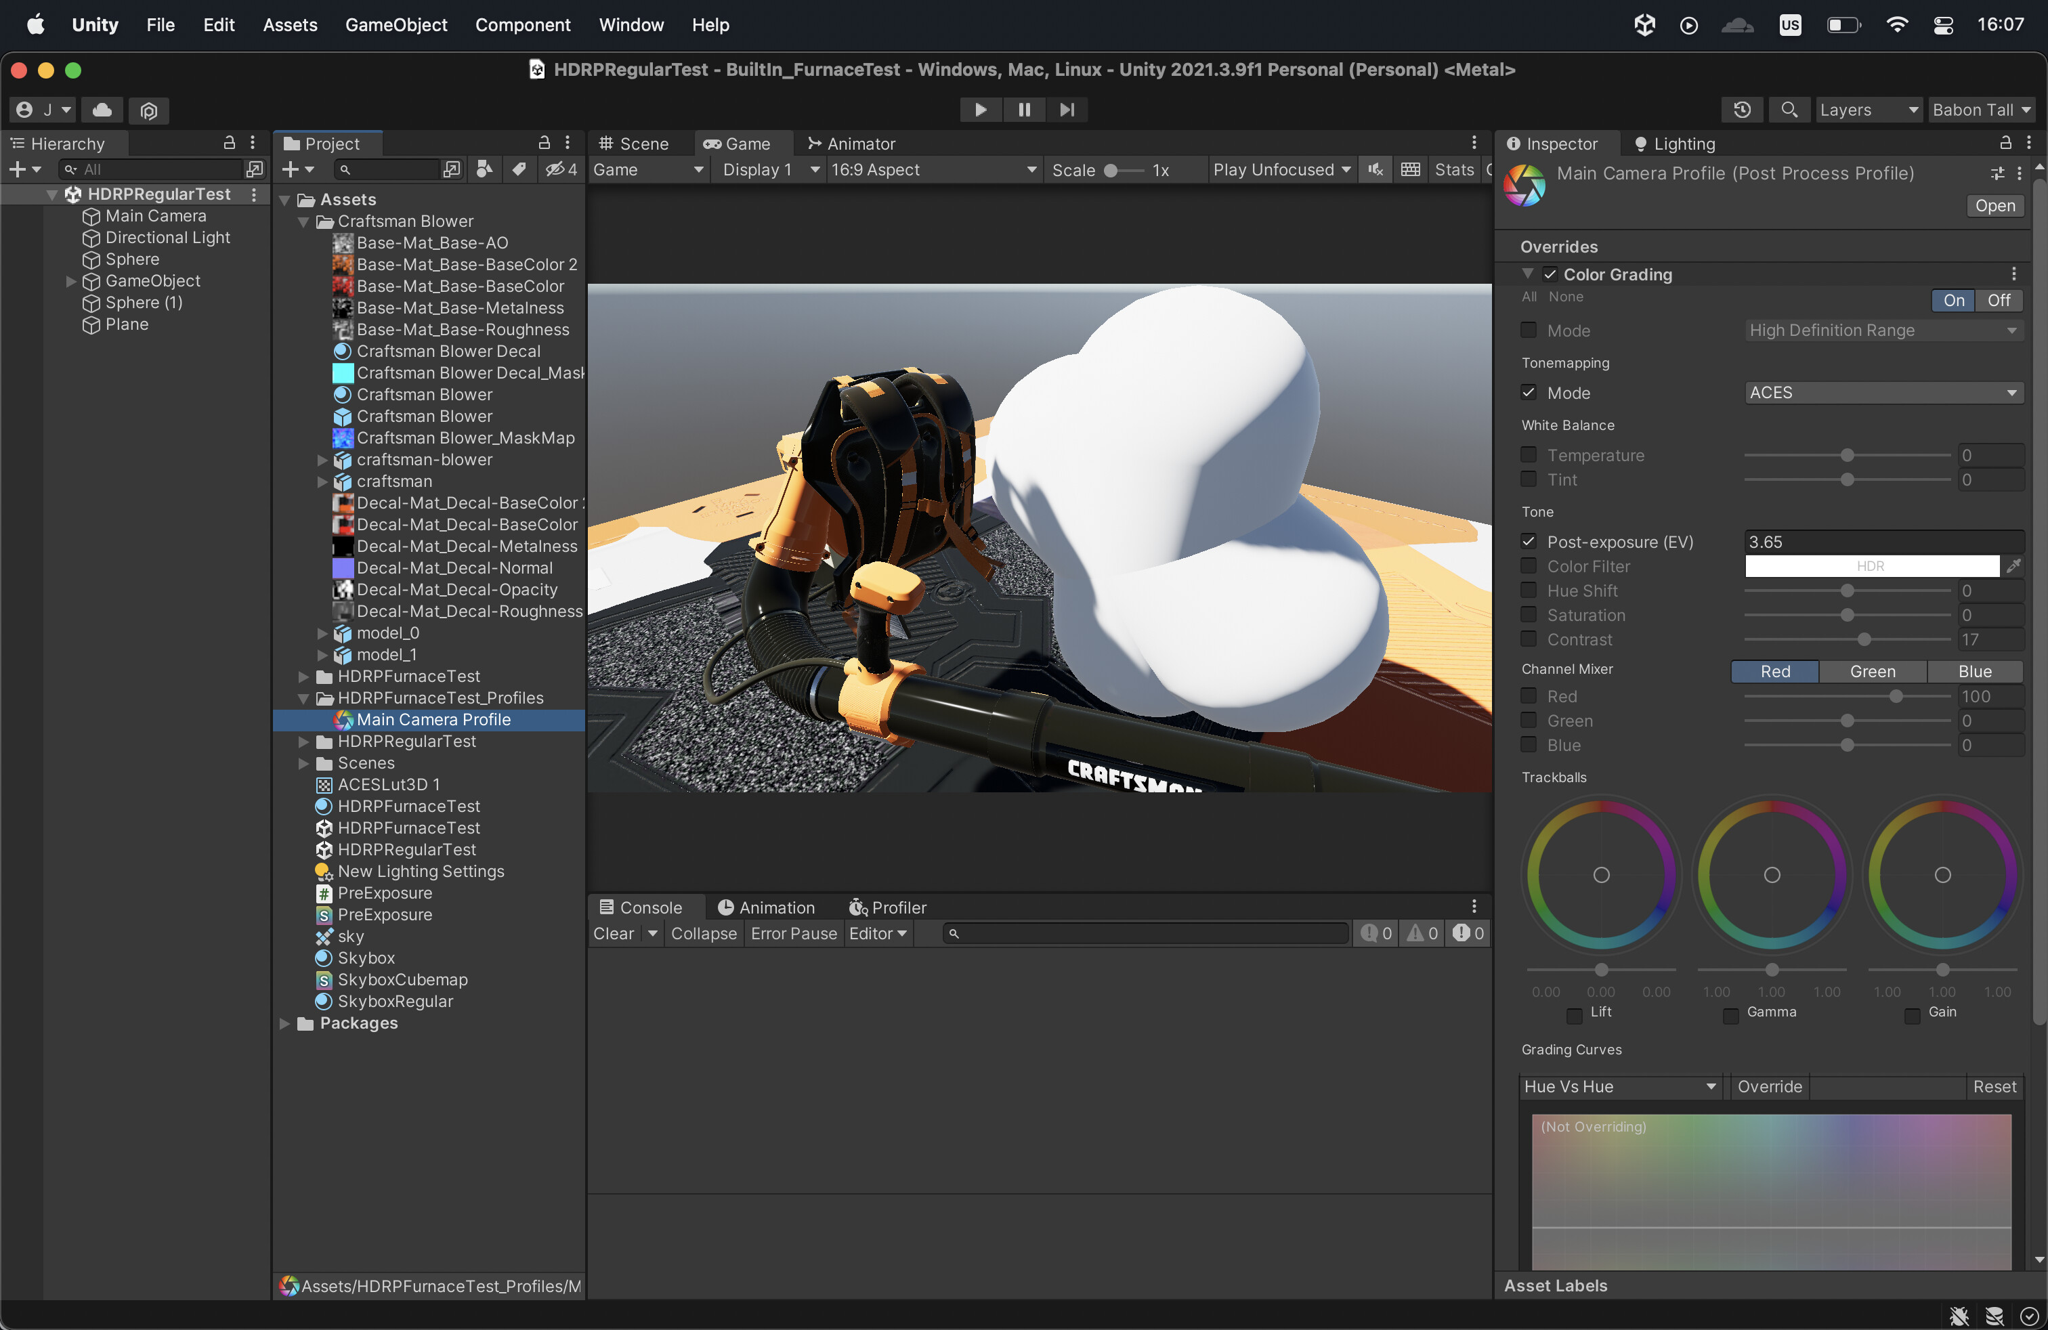2048x1330 pixels.
Task: Pause the running game
Action: (1023, 109)
